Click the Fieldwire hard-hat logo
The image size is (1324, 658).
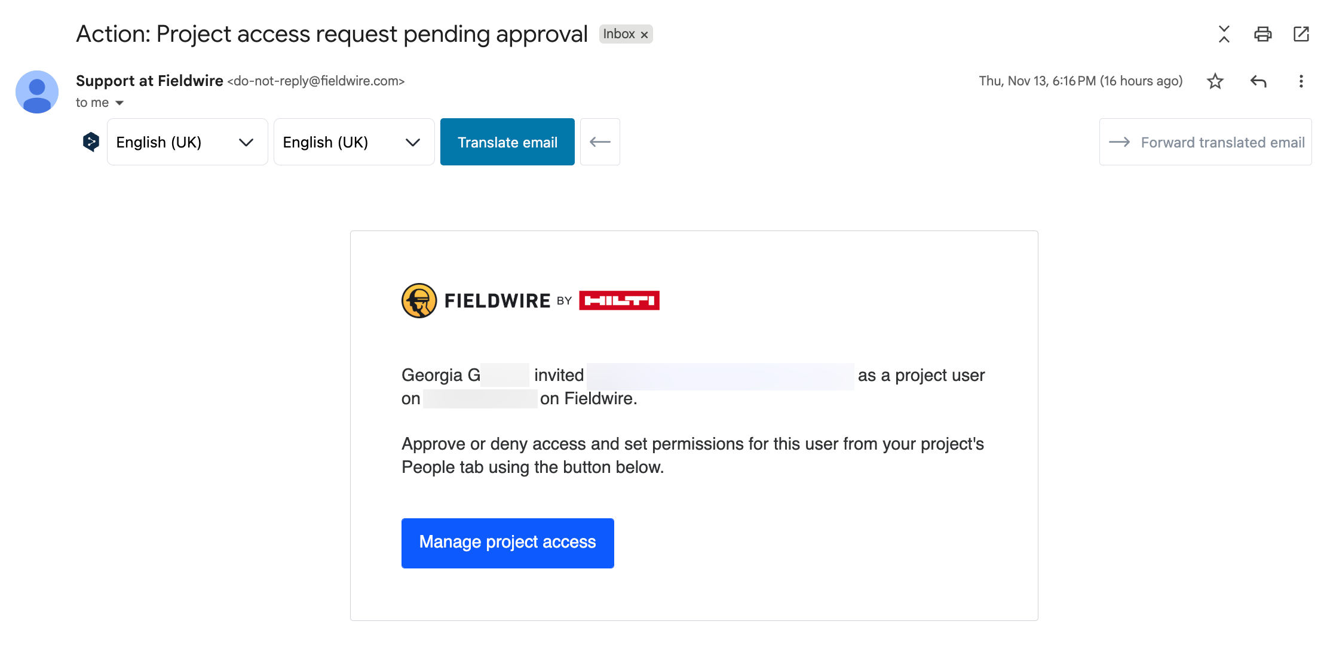tap(419, 300)
